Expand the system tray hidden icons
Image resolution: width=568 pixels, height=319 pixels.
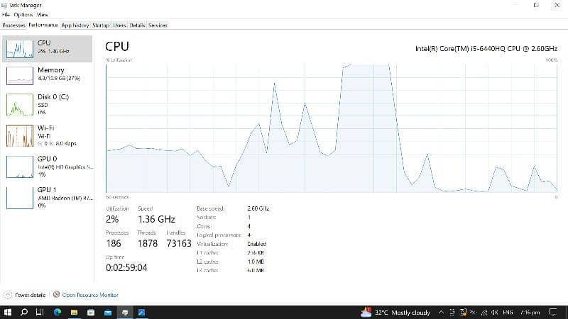441,312
